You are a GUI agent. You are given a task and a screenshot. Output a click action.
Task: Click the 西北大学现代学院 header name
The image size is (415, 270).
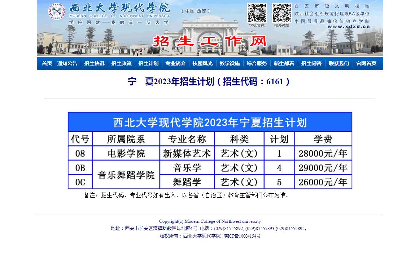pyautogui.click(x=120, y=8)
